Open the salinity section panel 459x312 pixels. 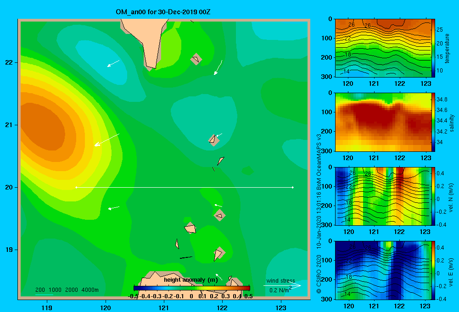click(x=383, y=122)
